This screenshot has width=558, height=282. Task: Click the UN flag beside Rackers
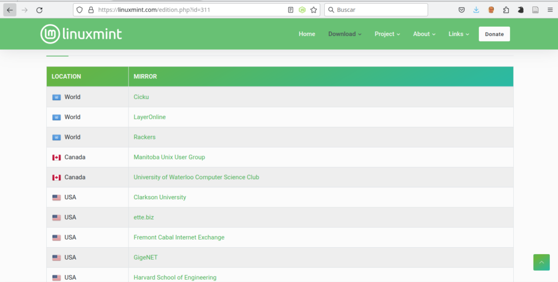[x=57, y=137]
